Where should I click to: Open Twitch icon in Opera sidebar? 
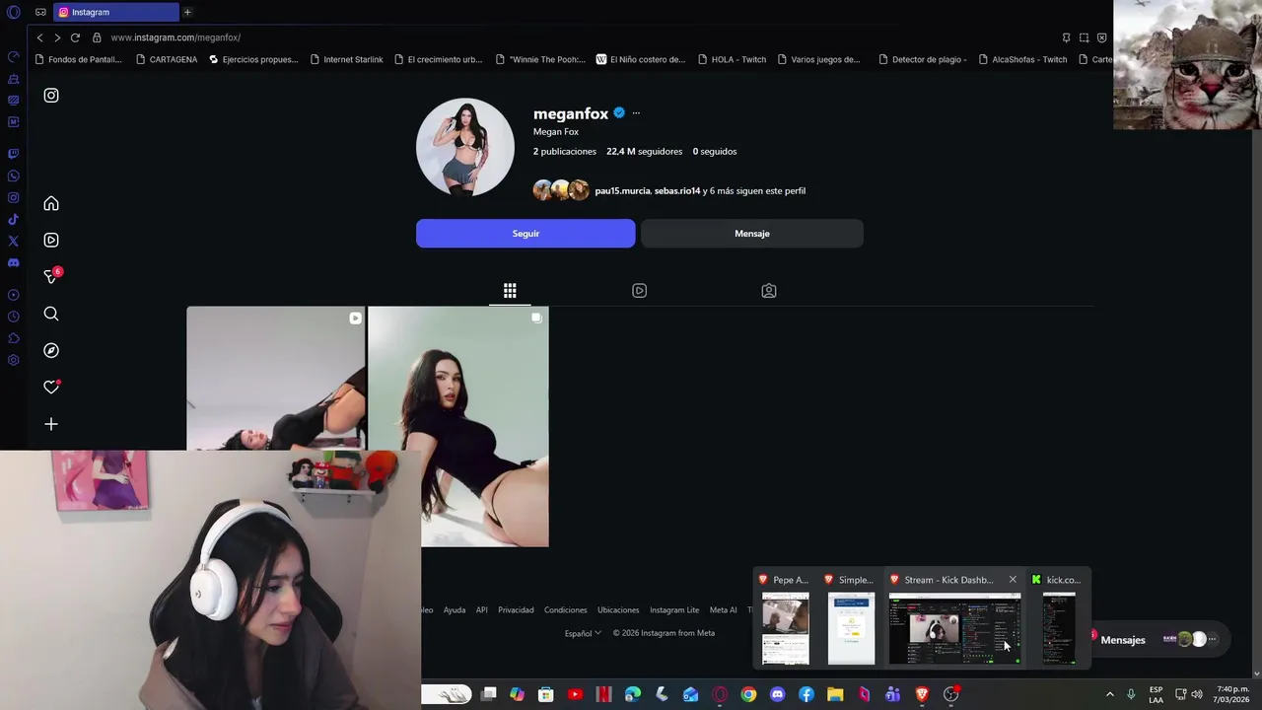(14, 154)
